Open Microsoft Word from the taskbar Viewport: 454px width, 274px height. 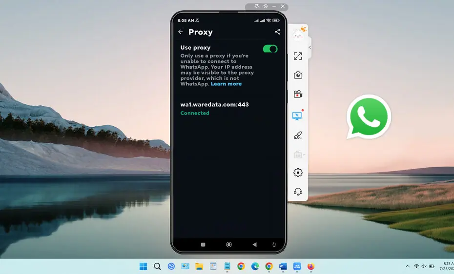coord(283,266)
